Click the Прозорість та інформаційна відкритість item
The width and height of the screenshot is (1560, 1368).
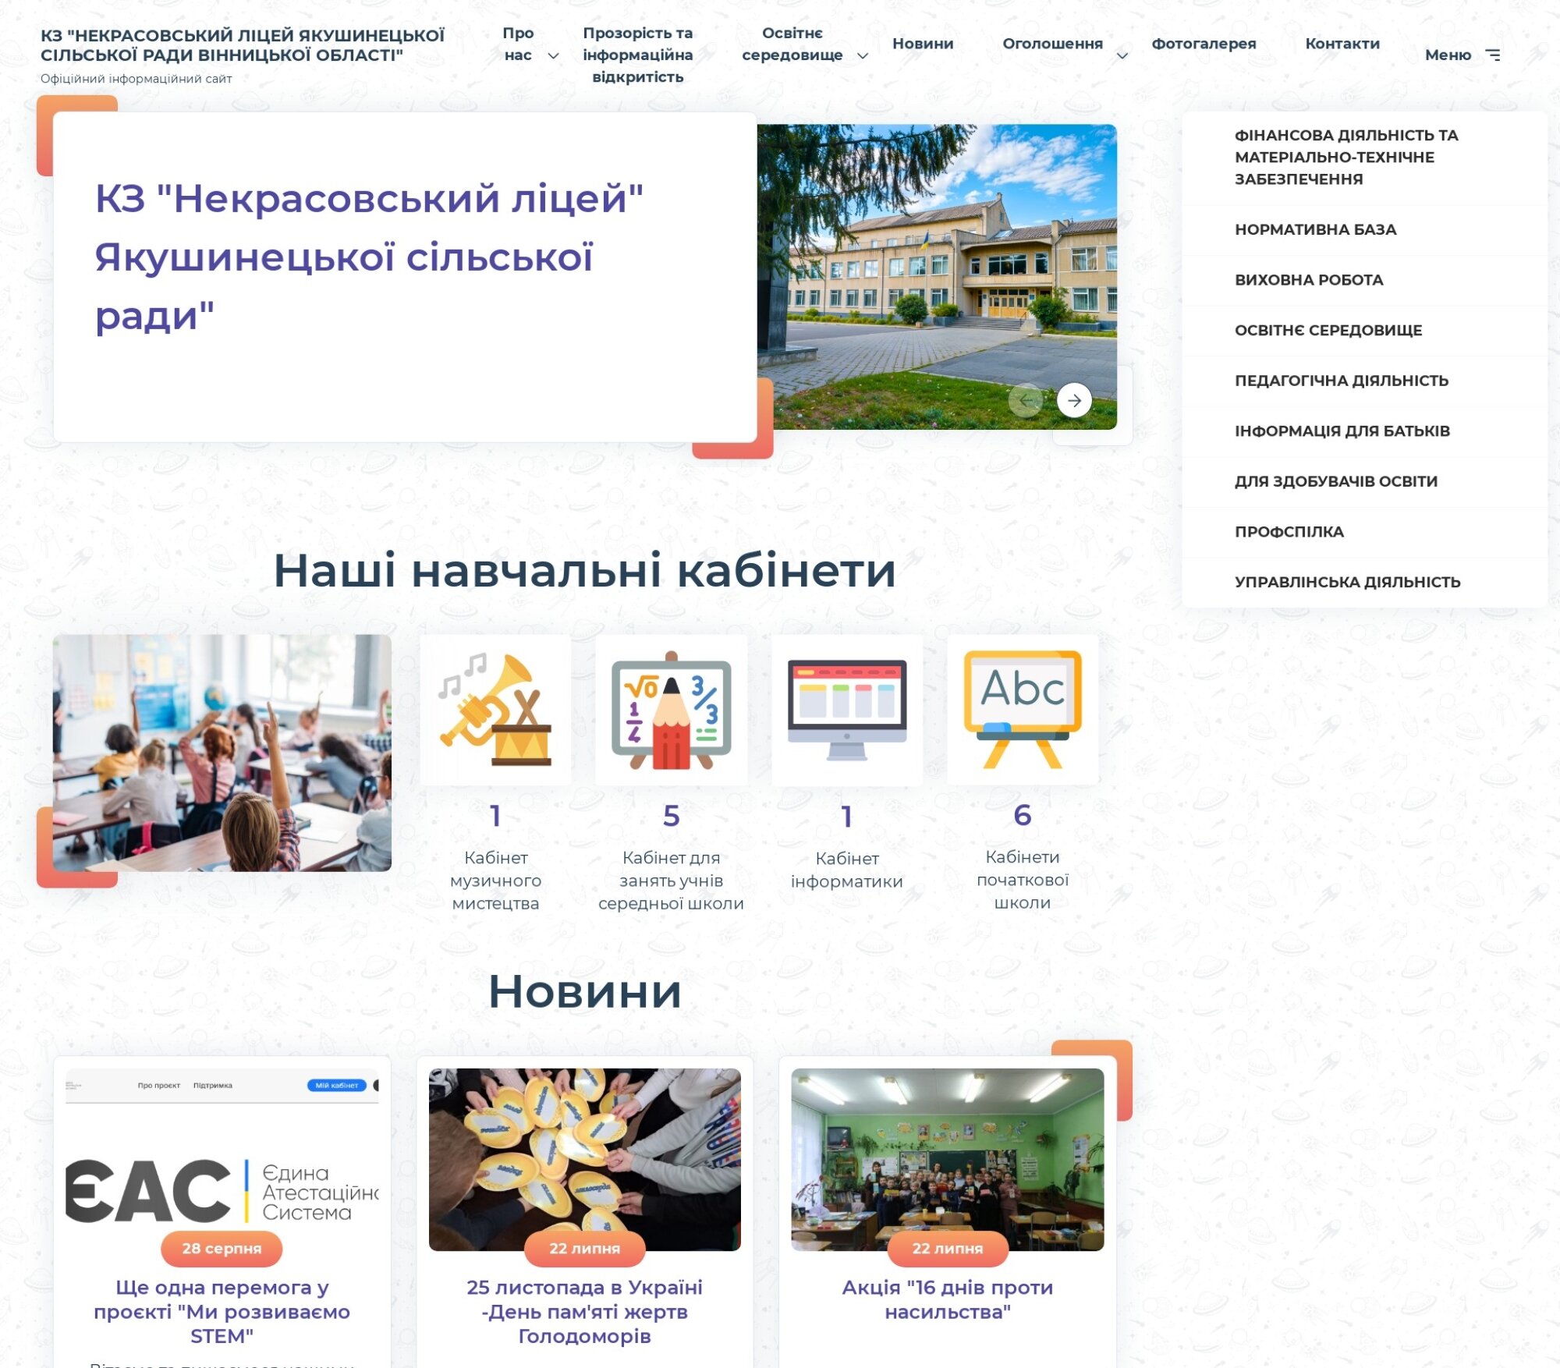click(x=637, y=55)
